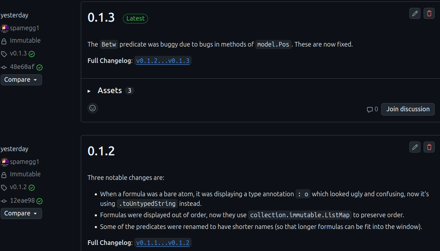Add a reaction with the smiley icon
Image resolution: width=440 pixels, height=251 pixels.
pos(93,108)
